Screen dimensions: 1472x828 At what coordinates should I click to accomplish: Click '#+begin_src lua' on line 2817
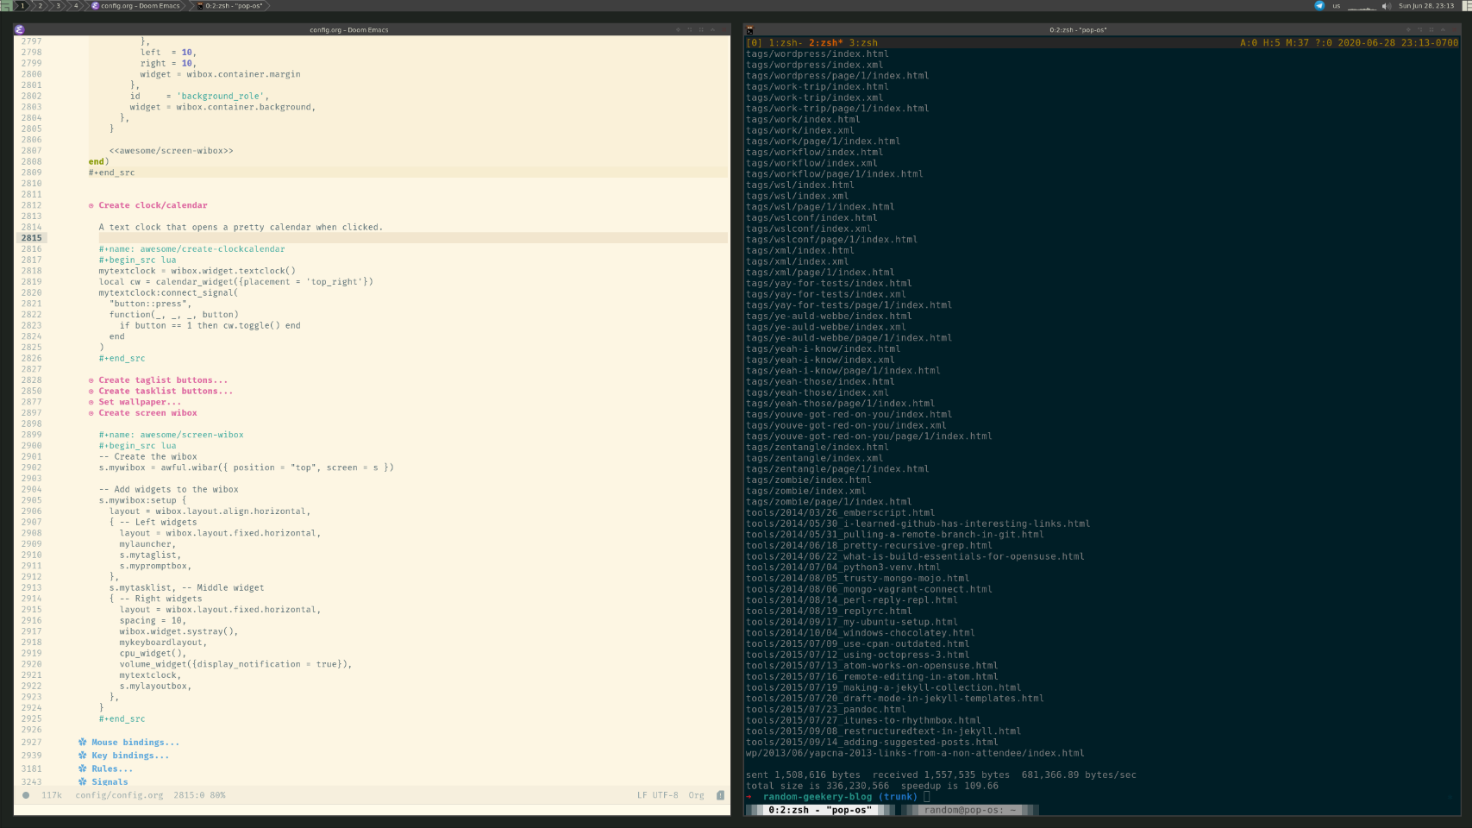pyautogui.click(x=137, y=260)
